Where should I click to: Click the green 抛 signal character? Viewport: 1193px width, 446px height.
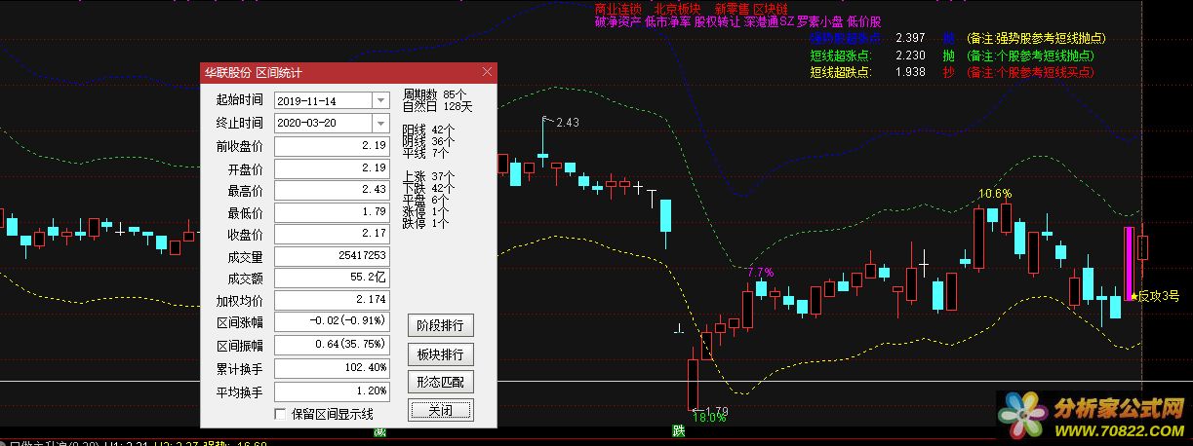coord(948,56)
